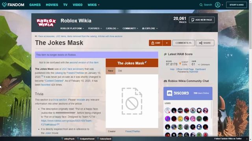The height and width of the screenshot is (141, 252).
Task: Open the search magnifier icon
Action: coord(201,5)
